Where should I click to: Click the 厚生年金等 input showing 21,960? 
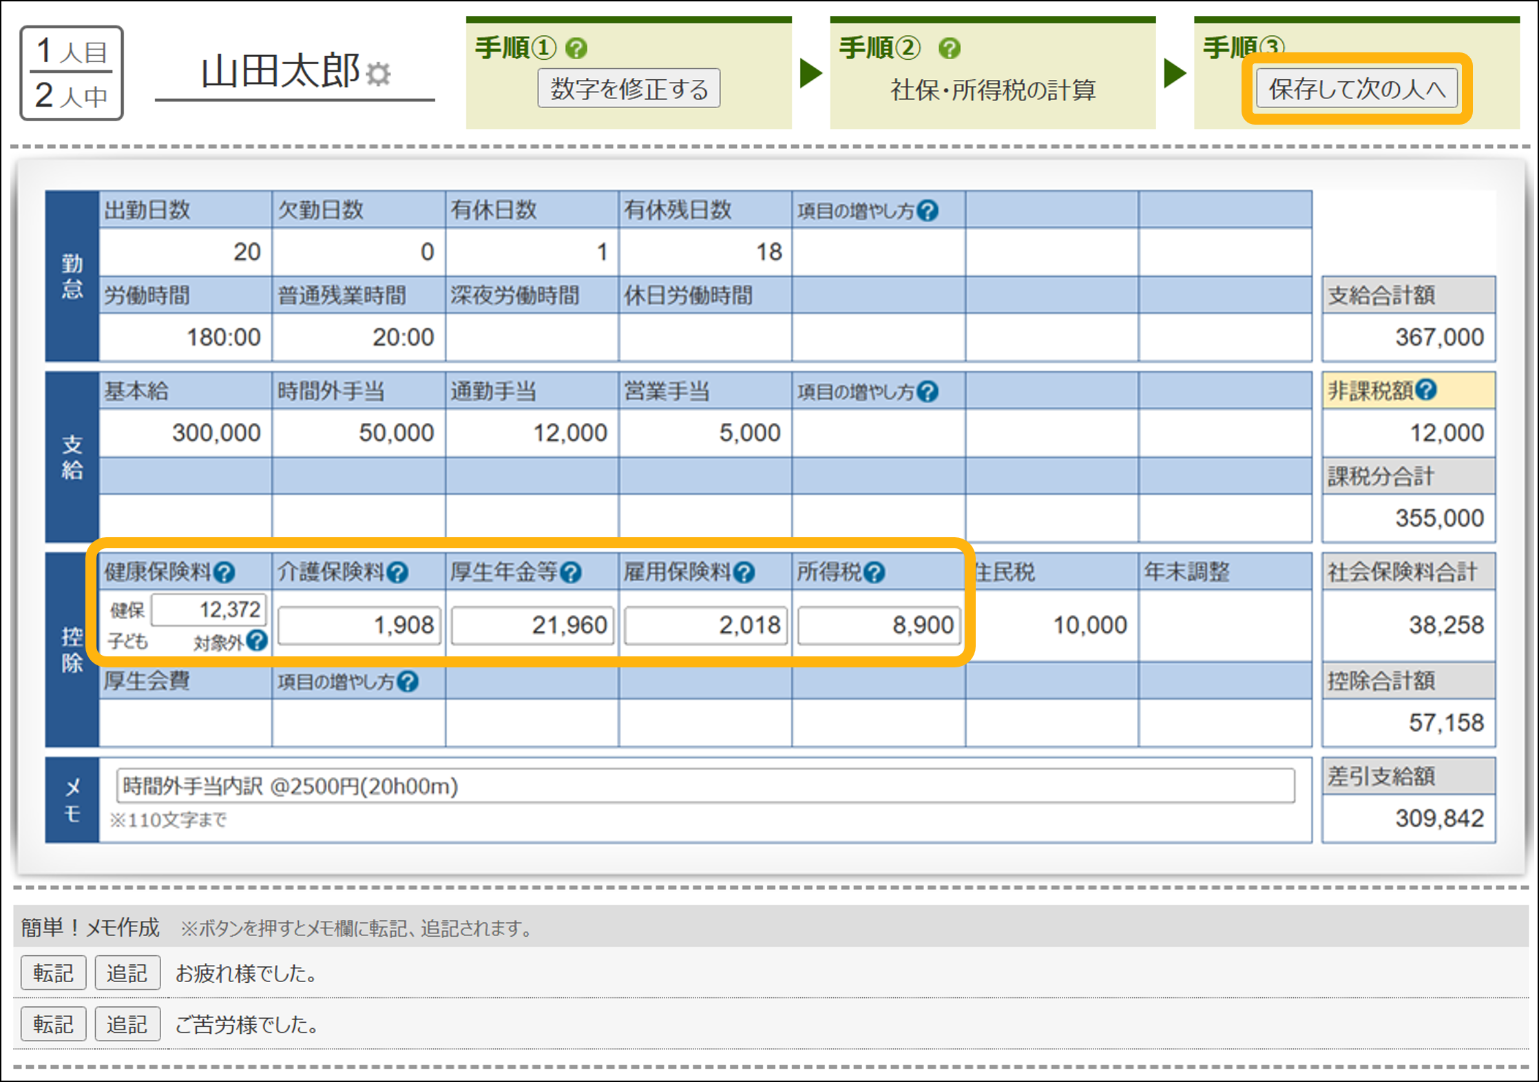(x=532, y=625)
